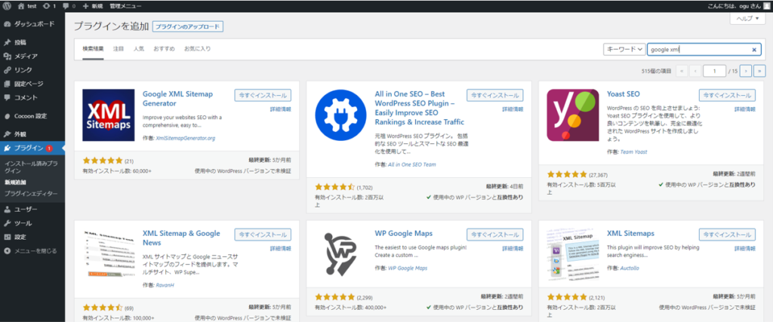Install Google XML Sitemap Generator now
773x322 pixels.
click(x=263, y=95)
